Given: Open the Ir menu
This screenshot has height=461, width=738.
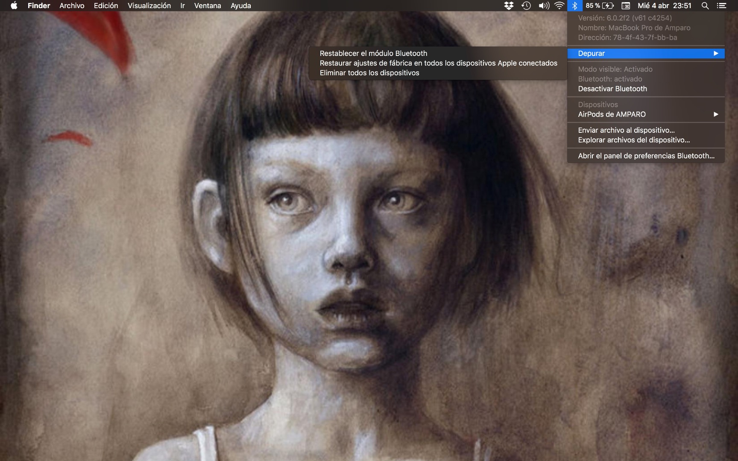Looking at the screenshot, I should point(182,6).
